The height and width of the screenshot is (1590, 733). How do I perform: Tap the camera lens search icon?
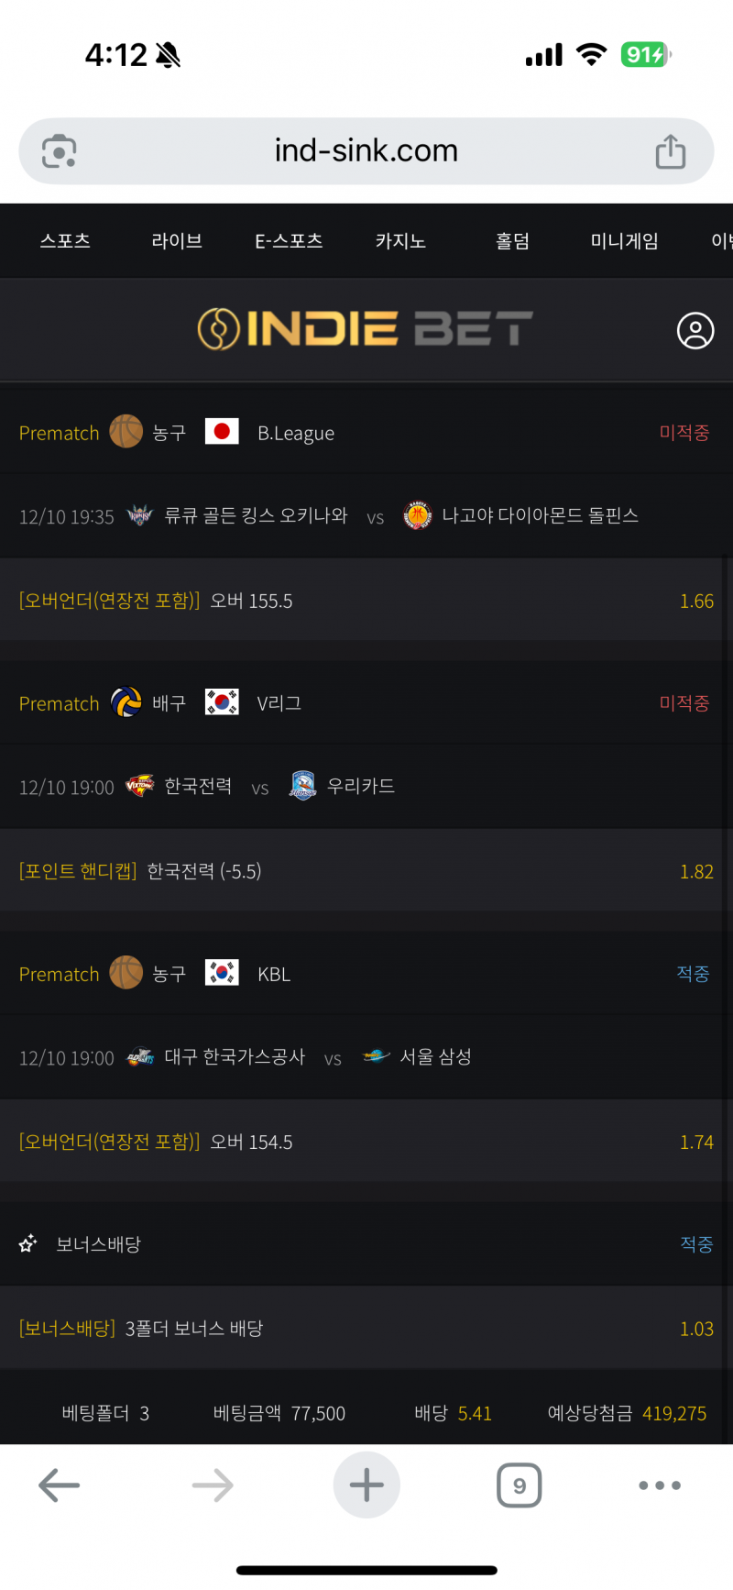click(60, 151)
